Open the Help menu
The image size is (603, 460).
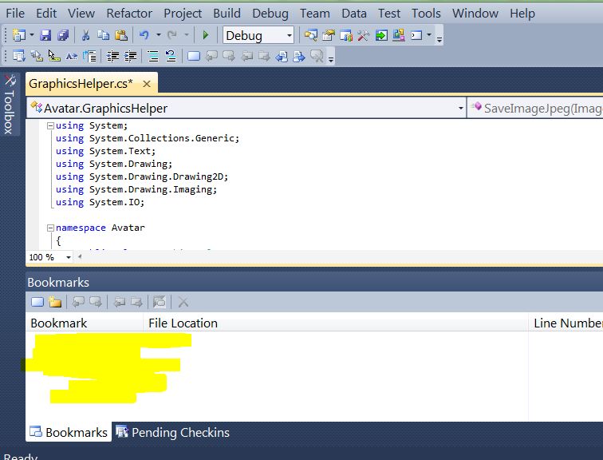(x=522, y=14)
